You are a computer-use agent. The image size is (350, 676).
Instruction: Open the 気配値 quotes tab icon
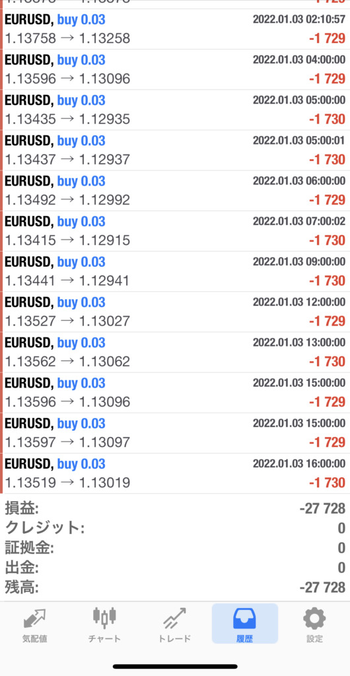pyautogui.click(x=35, y=618)
